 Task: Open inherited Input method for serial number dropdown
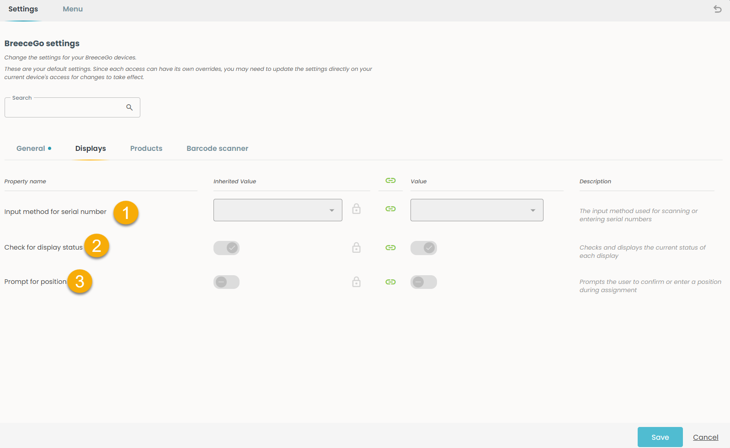click(x=278, y=210)
